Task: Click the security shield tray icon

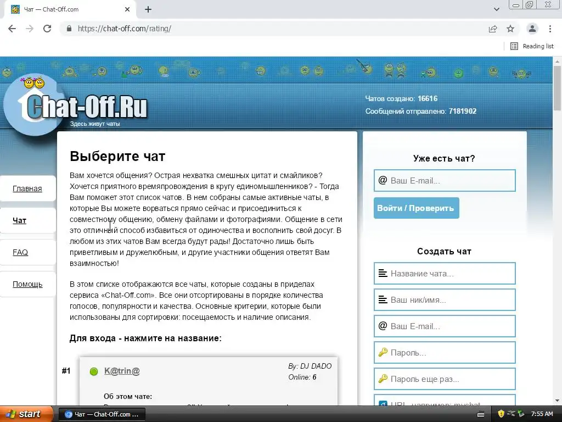Action: pos(501,414)
